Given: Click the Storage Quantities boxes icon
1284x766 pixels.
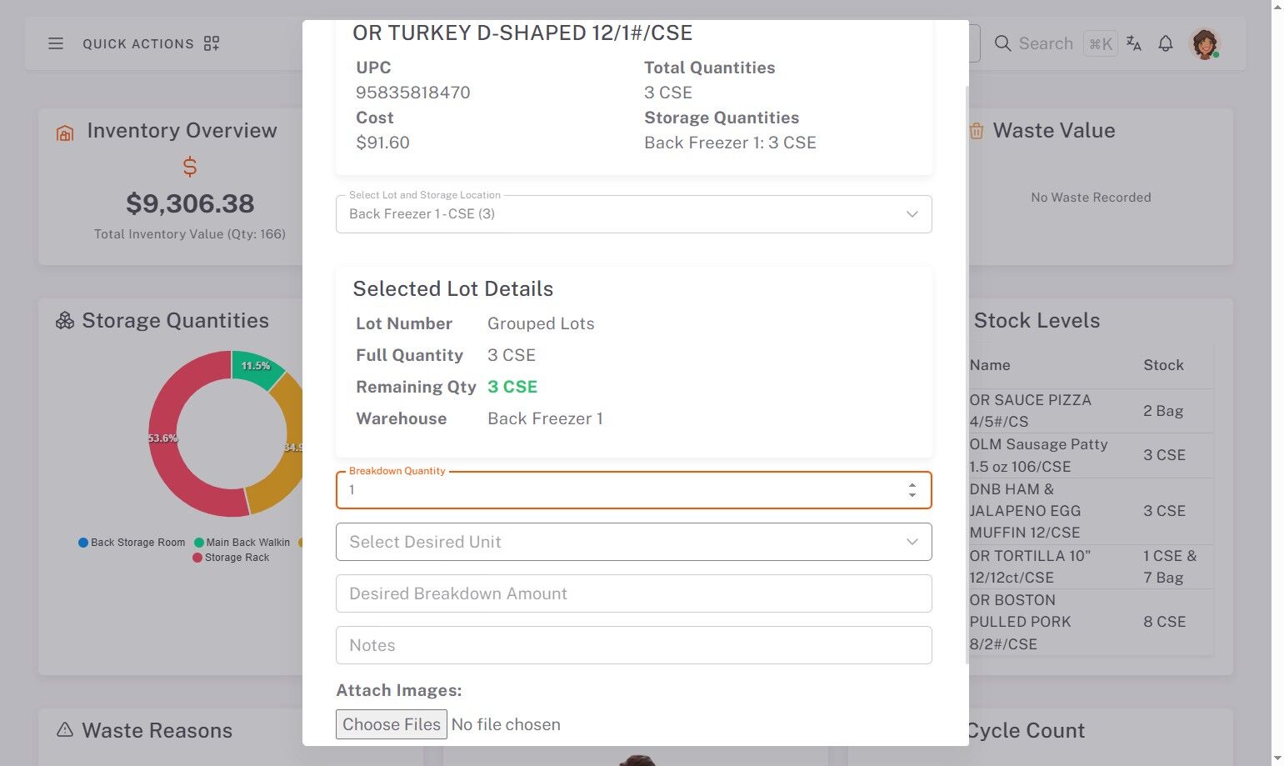Looking at the screenshot, I should 65,321.
